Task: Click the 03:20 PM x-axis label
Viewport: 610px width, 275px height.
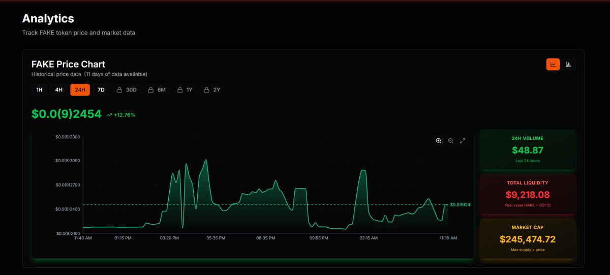Action: [169, 238]
